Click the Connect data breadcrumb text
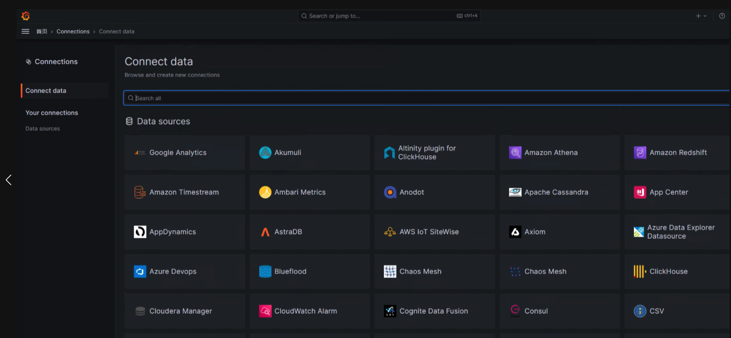The width and height of the screenshot is (731, 338). 117,31
